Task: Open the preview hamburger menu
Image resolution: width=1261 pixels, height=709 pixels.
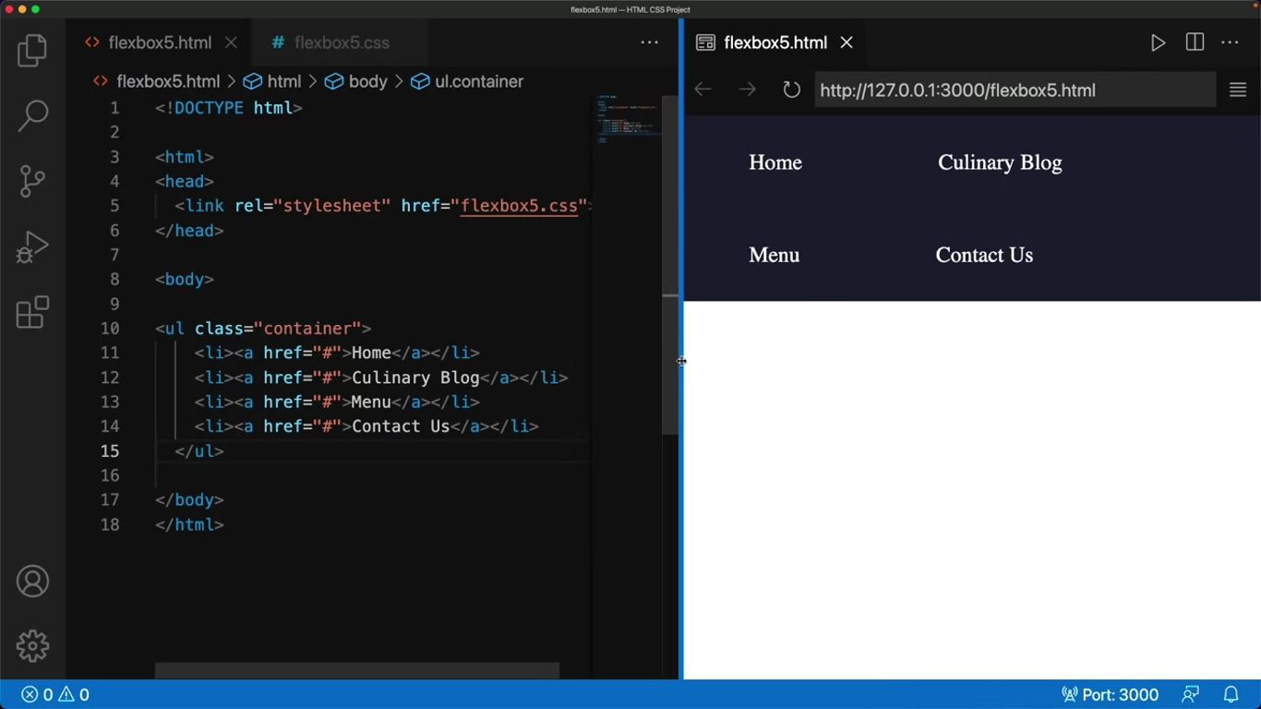Action: coord(1238,90)
